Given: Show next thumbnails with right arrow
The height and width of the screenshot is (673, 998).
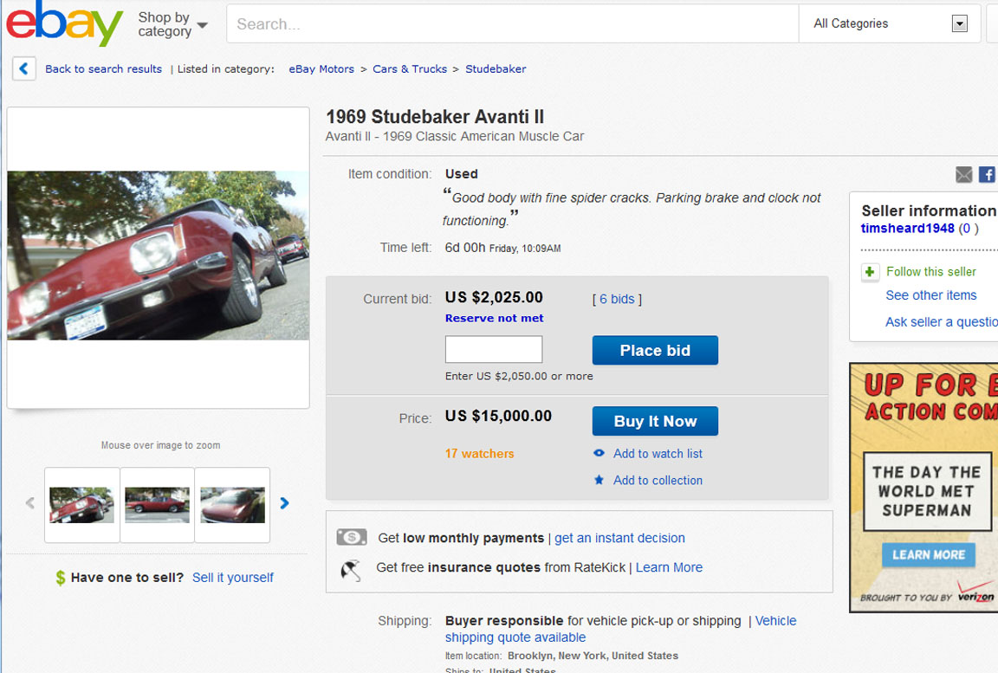Looking at the screenshot, I should pyautogui.click(x=284, y=503).
